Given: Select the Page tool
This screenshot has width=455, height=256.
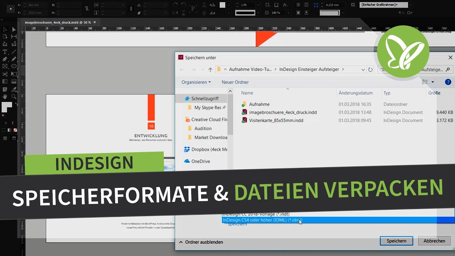Looking at the screenshot, I should 5,37.
